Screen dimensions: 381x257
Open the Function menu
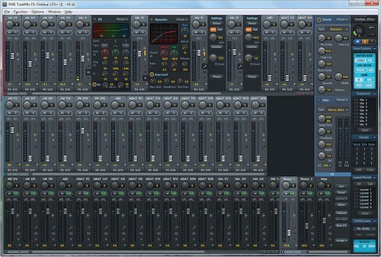click(x=21, y=11)
